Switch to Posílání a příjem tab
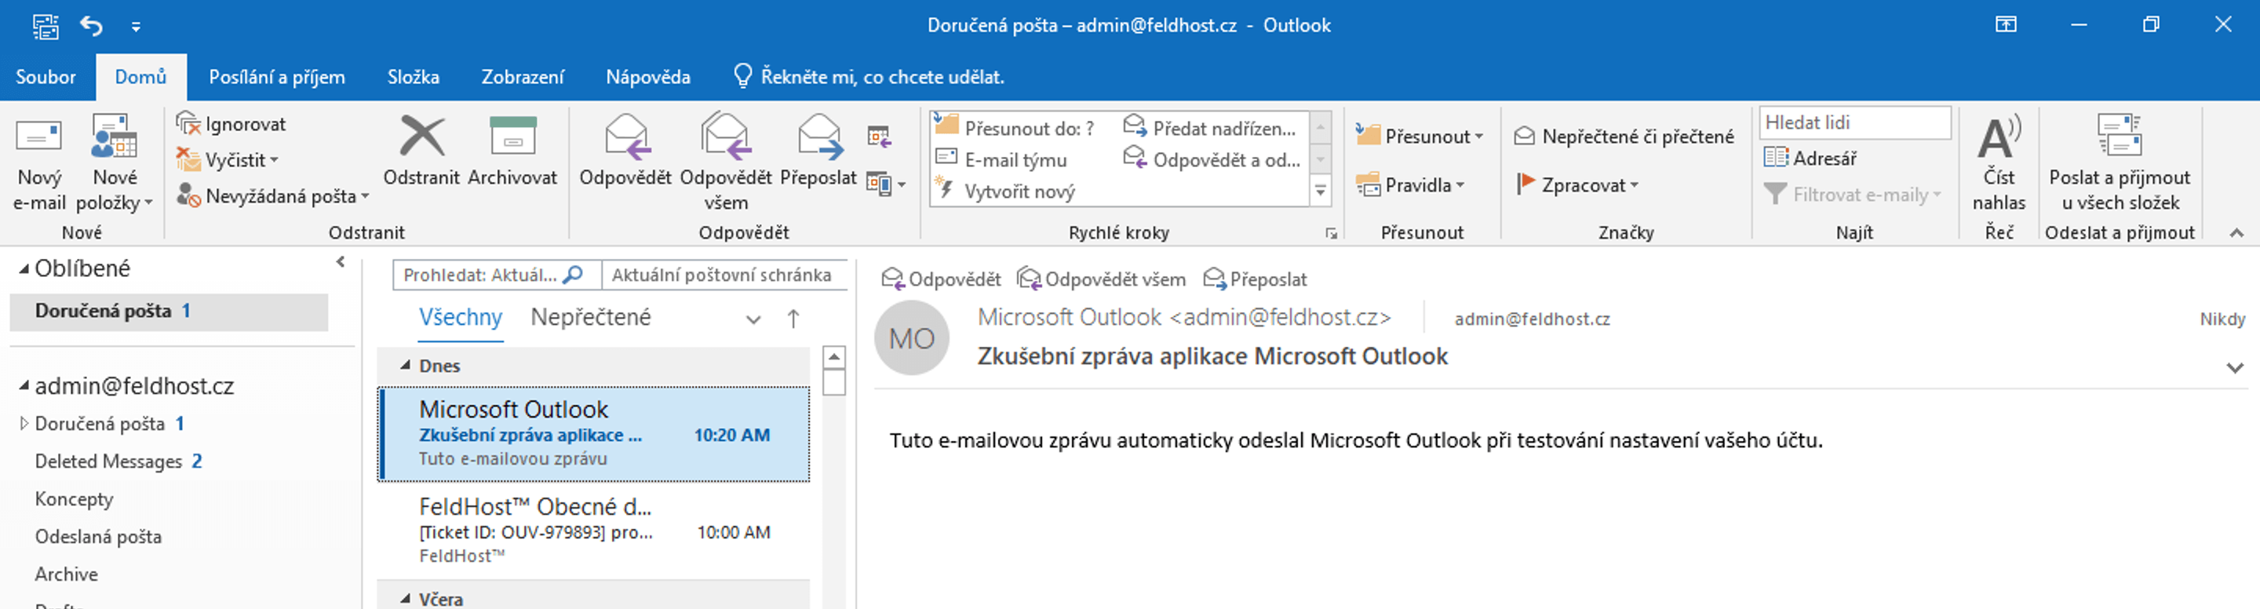 pyautogui.click(x=277, y=77)
